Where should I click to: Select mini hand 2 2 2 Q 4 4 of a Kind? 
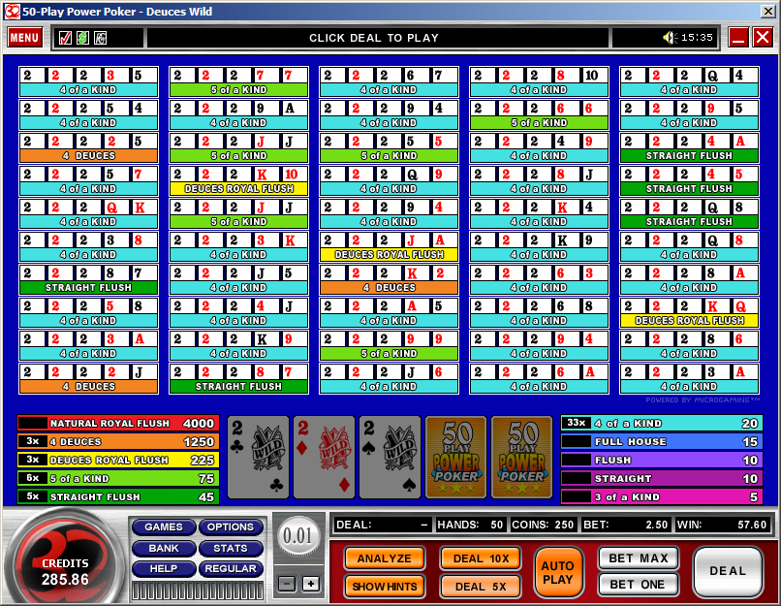click(689, 82)
